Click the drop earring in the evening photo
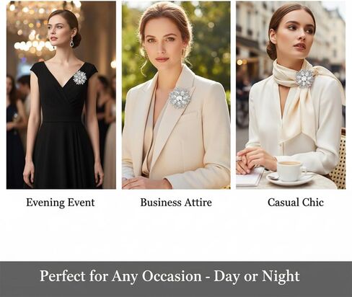The image size is (352, 297). (x=72, y=42)
